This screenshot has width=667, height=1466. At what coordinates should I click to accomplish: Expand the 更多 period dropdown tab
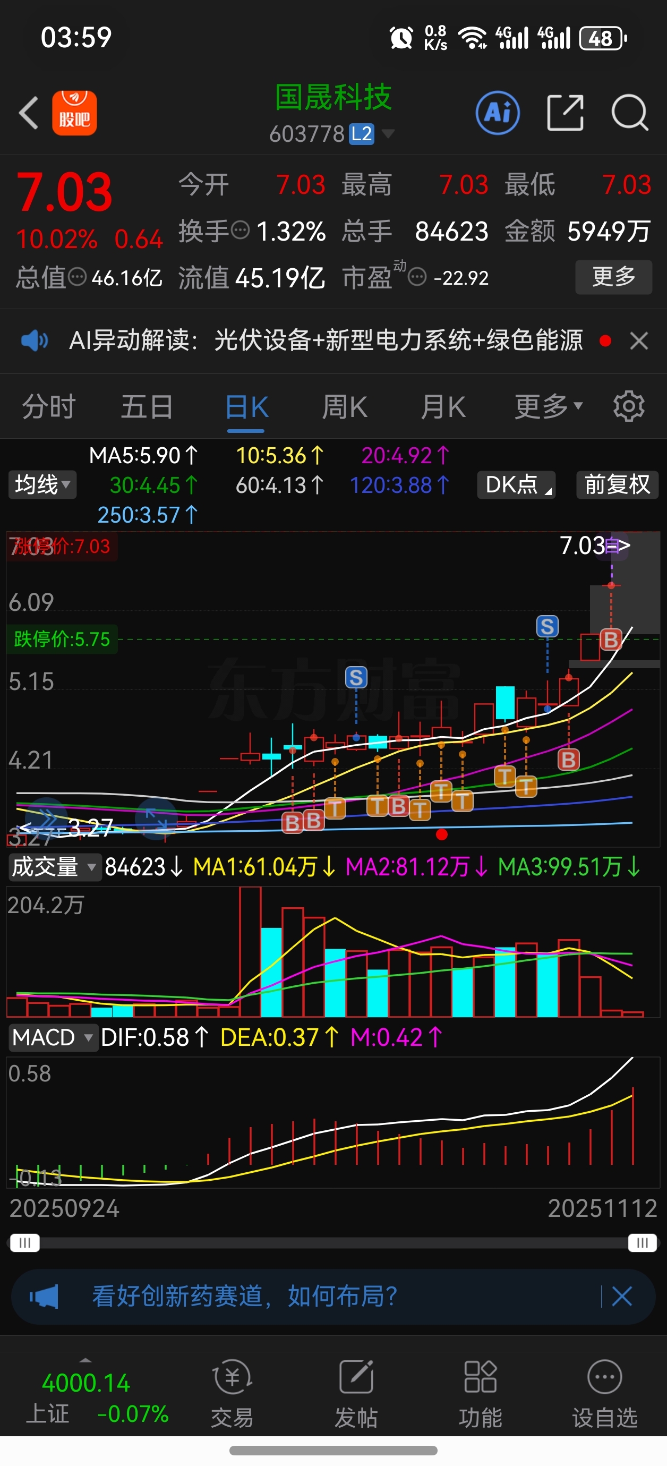[549, 406]
